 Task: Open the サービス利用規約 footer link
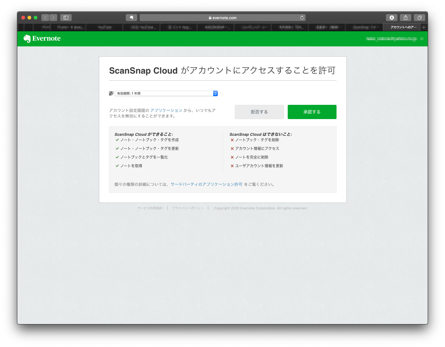[x=150, y=208]
